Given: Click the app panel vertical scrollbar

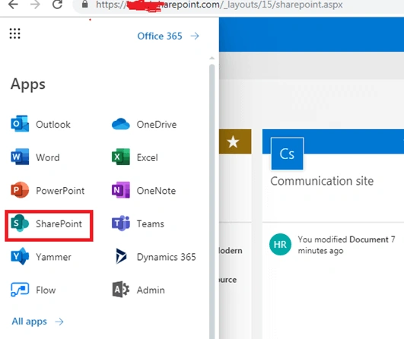Looking at the screenshot, I should click(212, 201).
